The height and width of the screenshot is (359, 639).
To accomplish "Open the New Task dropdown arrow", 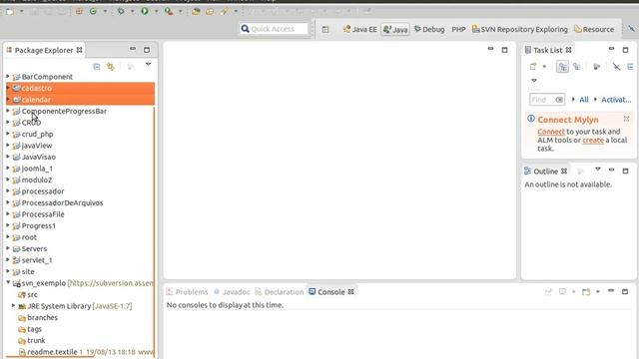I will coord(544,67).
